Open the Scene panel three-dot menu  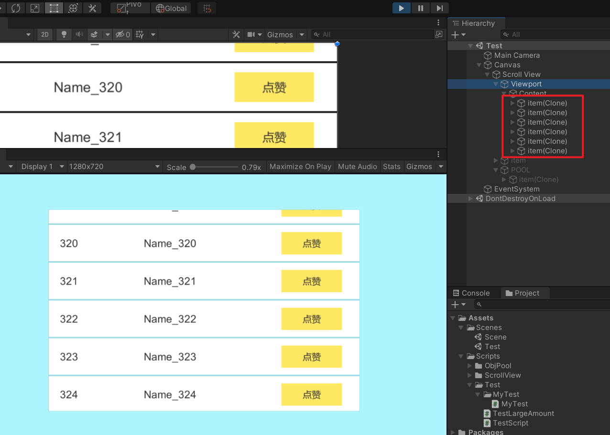[438, 22]
